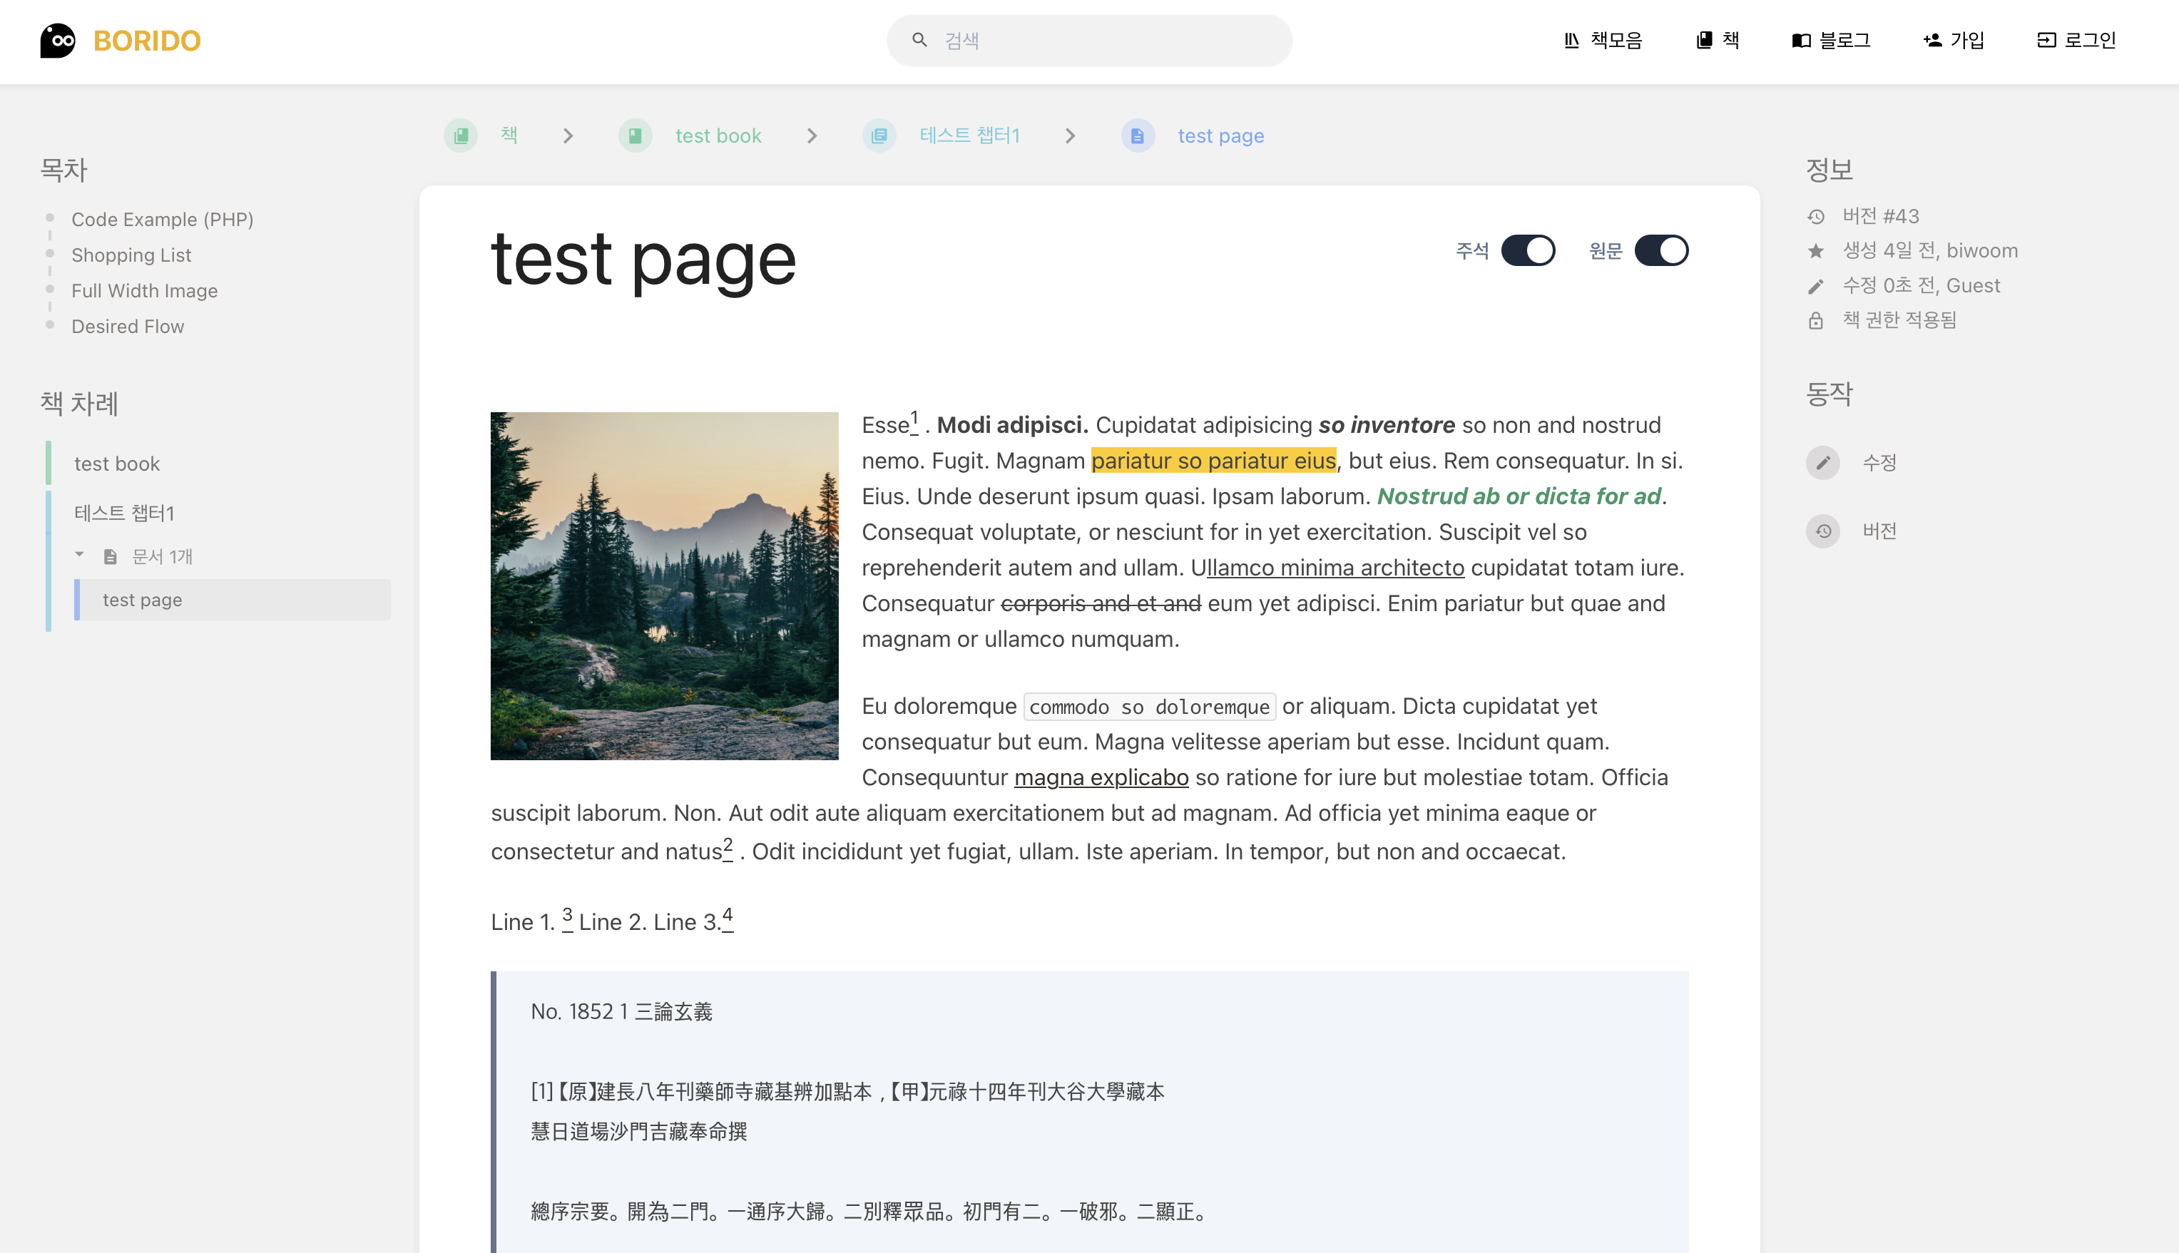Turn off the 원문 original text toggle
2179x1253 pixels.
pos(1661,250)
